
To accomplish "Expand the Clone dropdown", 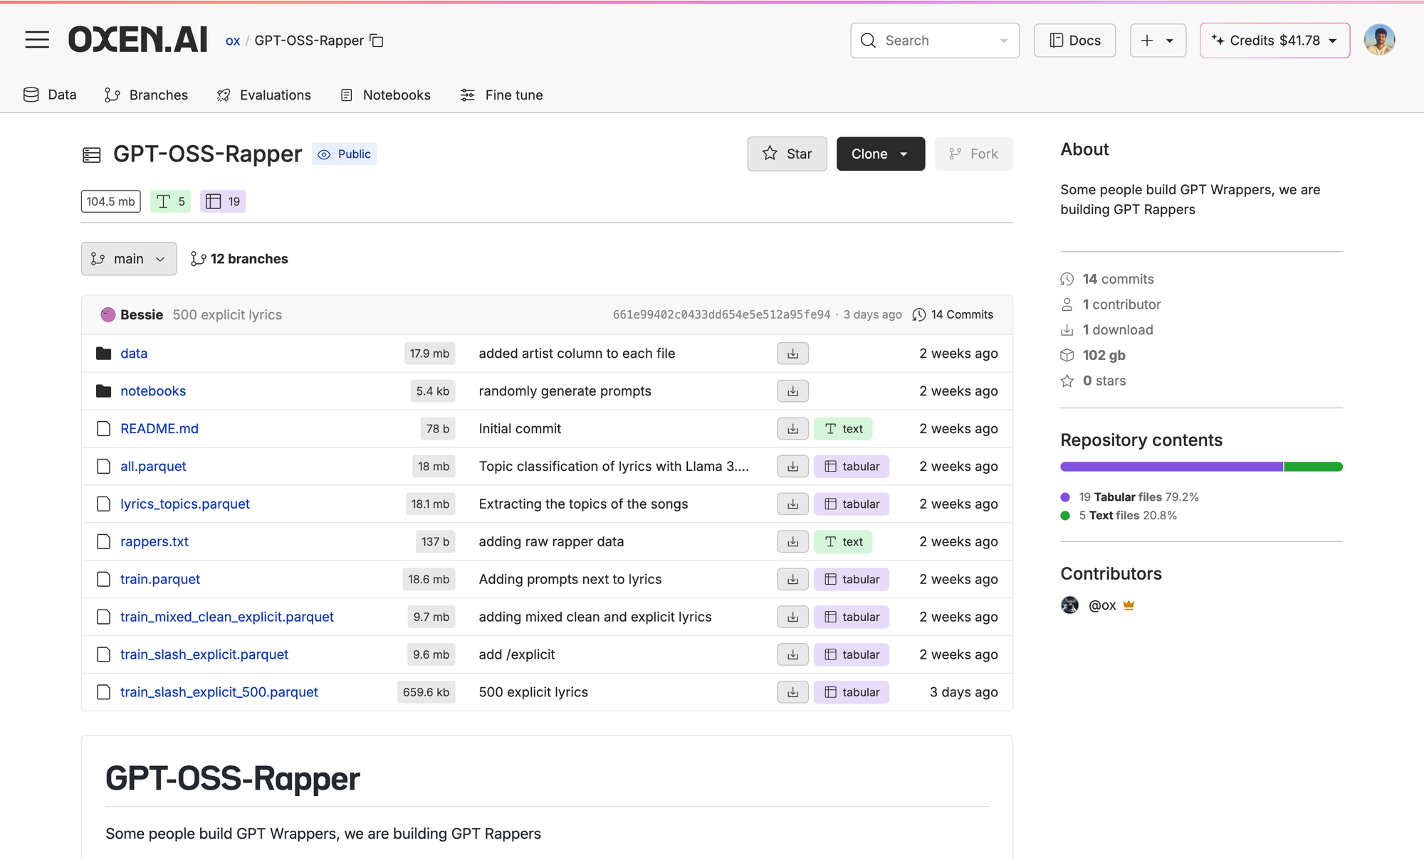I will click(x=880, y=154).
